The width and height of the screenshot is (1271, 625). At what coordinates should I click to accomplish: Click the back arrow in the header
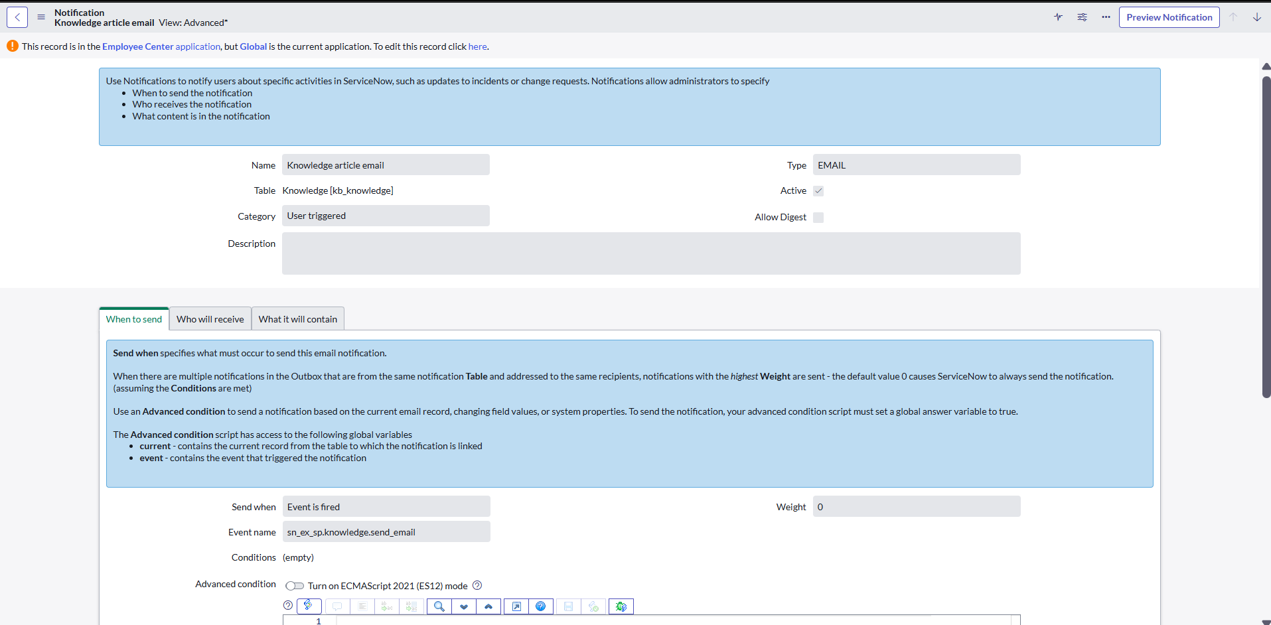pyautogui.click(x=17, y=17)
